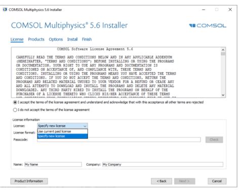Click the Name field with 'My Name'
240x192 pixels.
(x=53, y=164)
